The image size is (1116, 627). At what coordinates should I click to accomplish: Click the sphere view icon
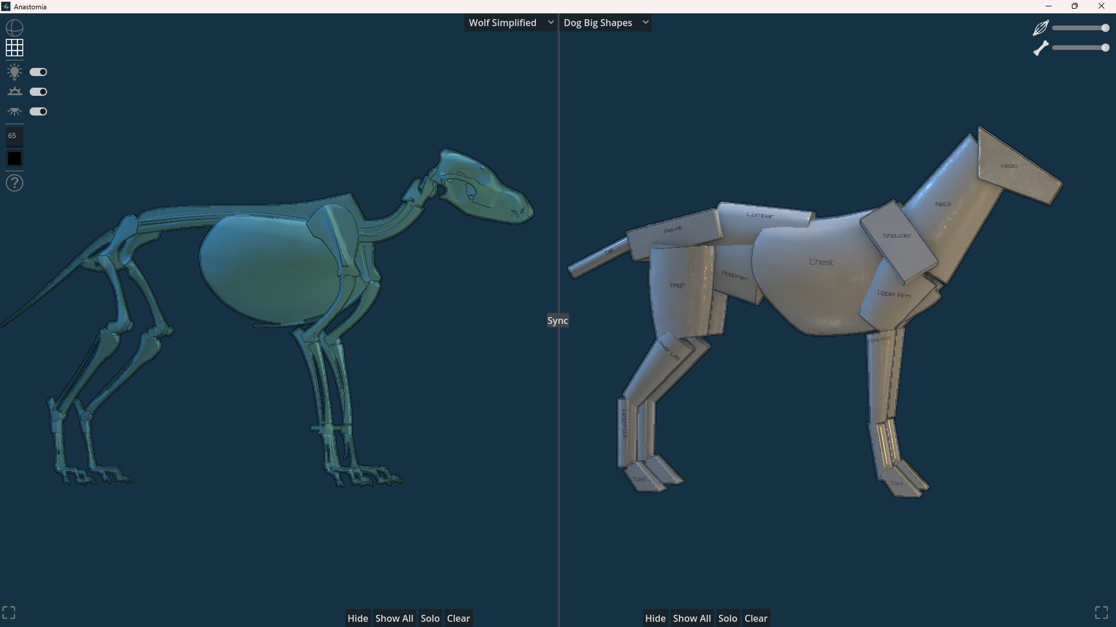point(15,28)
